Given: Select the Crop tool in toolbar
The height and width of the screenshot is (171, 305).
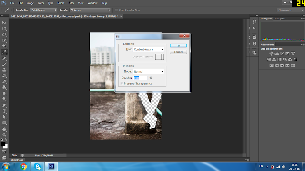Looking at the screenshot, I should pyautogui.click(x=4, y=46).
